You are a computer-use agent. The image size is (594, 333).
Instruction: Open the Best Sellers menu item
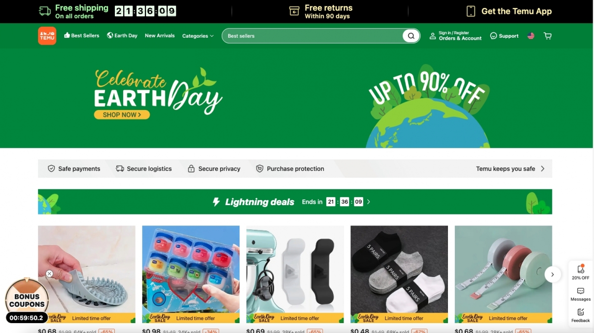tap(82, 36)
